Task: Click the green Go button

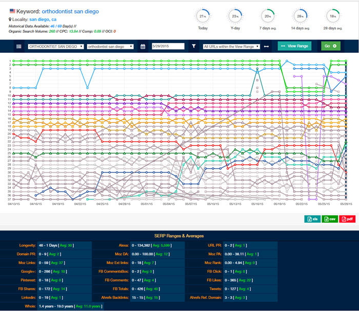Action: (331, 46)
